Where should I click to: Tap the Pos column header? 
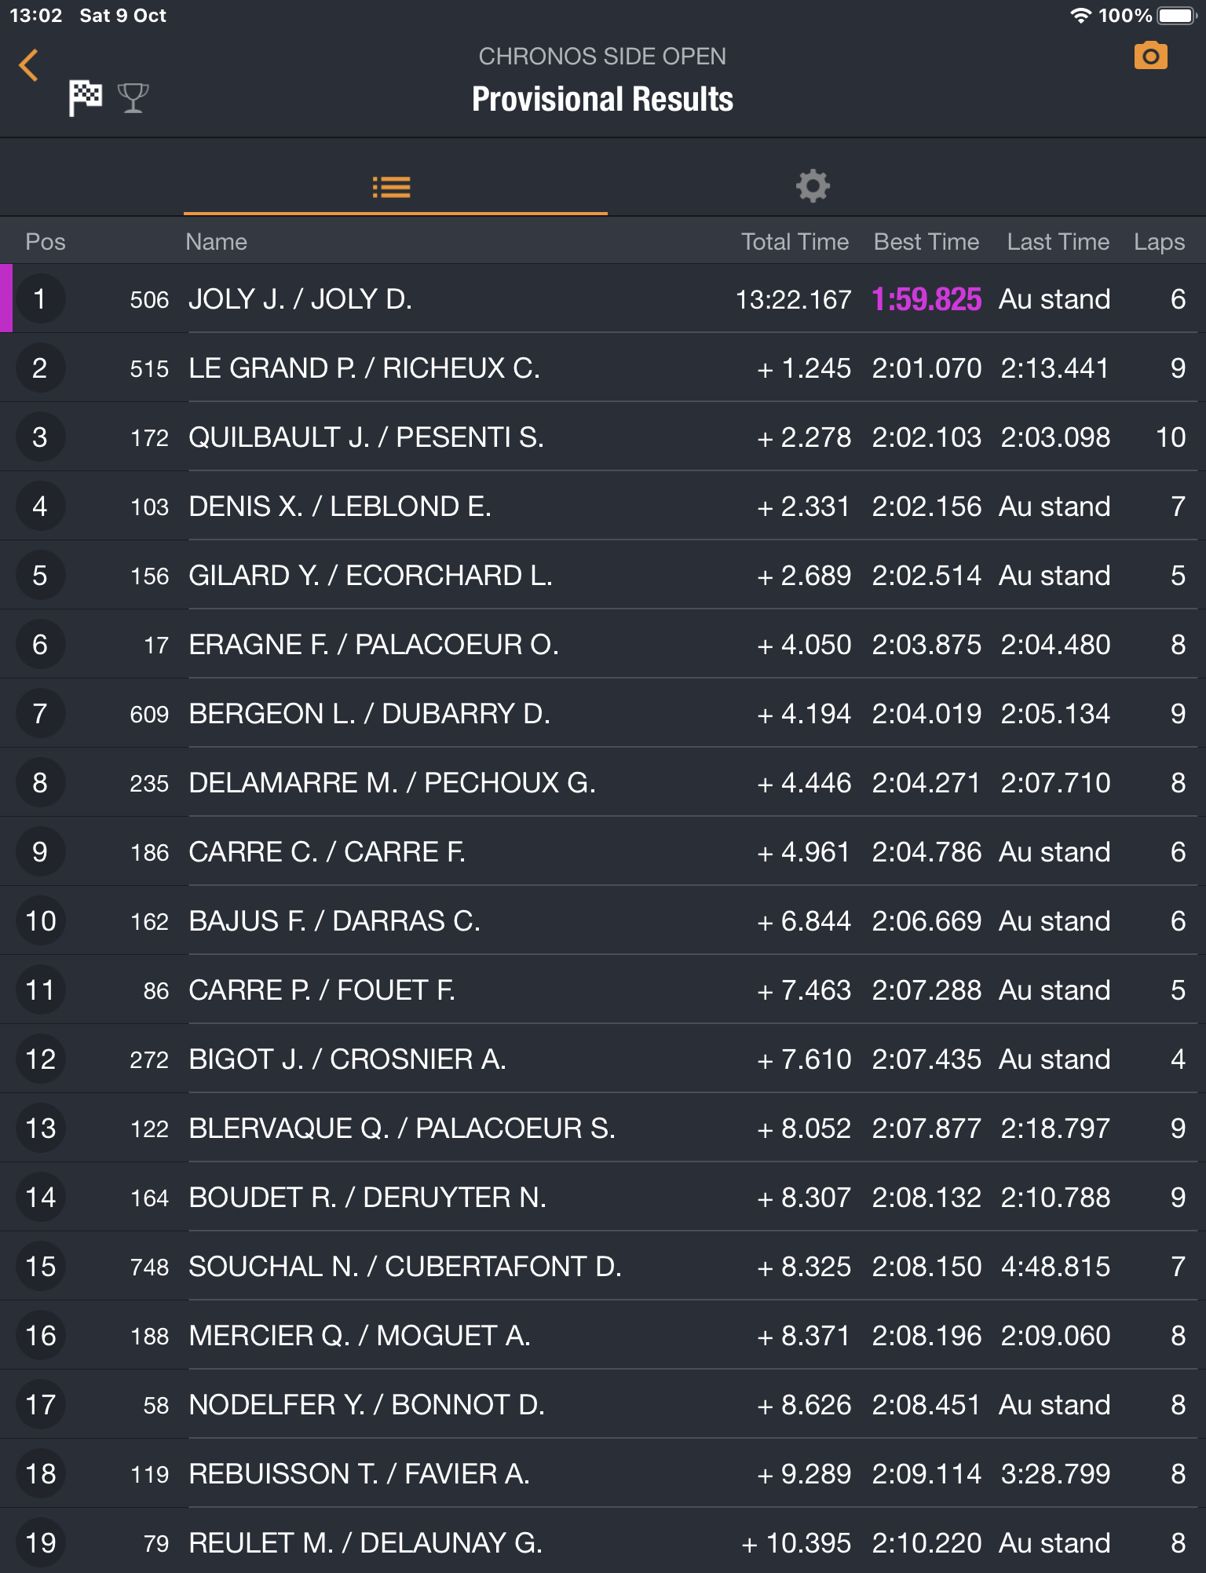(46, 242)
